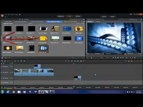Open File Explorer folder on taskbar
The image size is (143, 107).
coord(19,92)
